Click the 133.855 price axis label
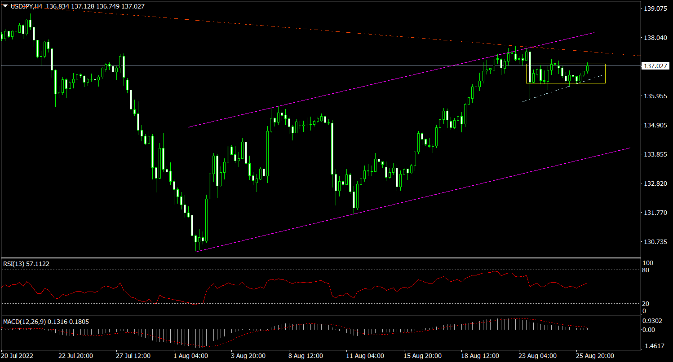 [655, 154]
